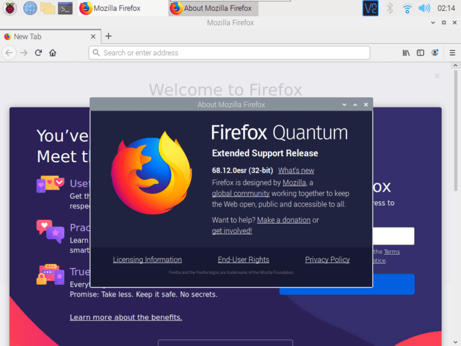Open a new tab with plus button
461x346 pixels.
point(109,36)
